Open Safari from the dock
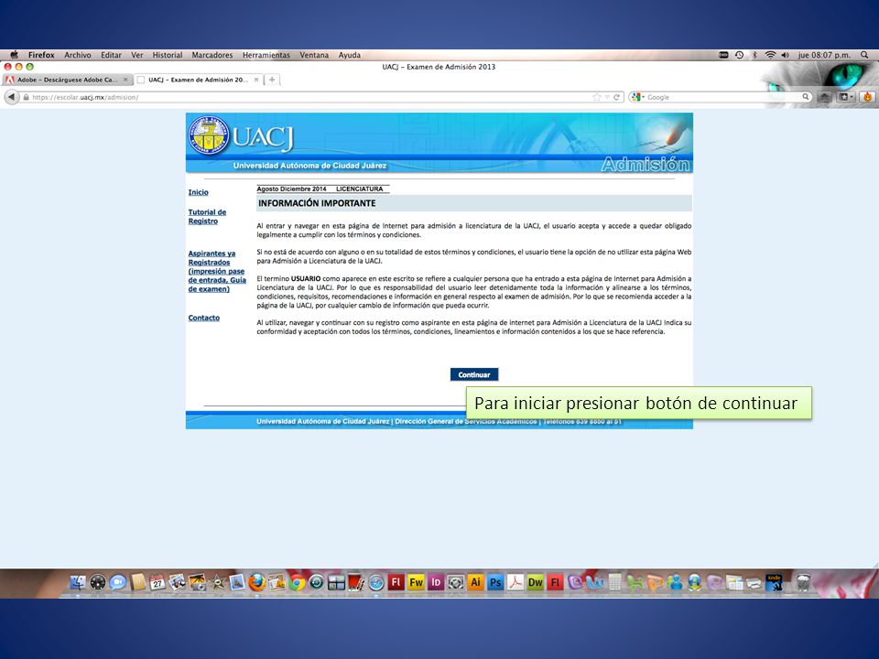 376,583
